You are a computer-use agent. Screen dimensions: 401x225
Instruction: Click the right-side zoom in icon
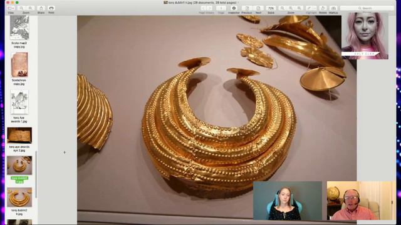point(299,8)
